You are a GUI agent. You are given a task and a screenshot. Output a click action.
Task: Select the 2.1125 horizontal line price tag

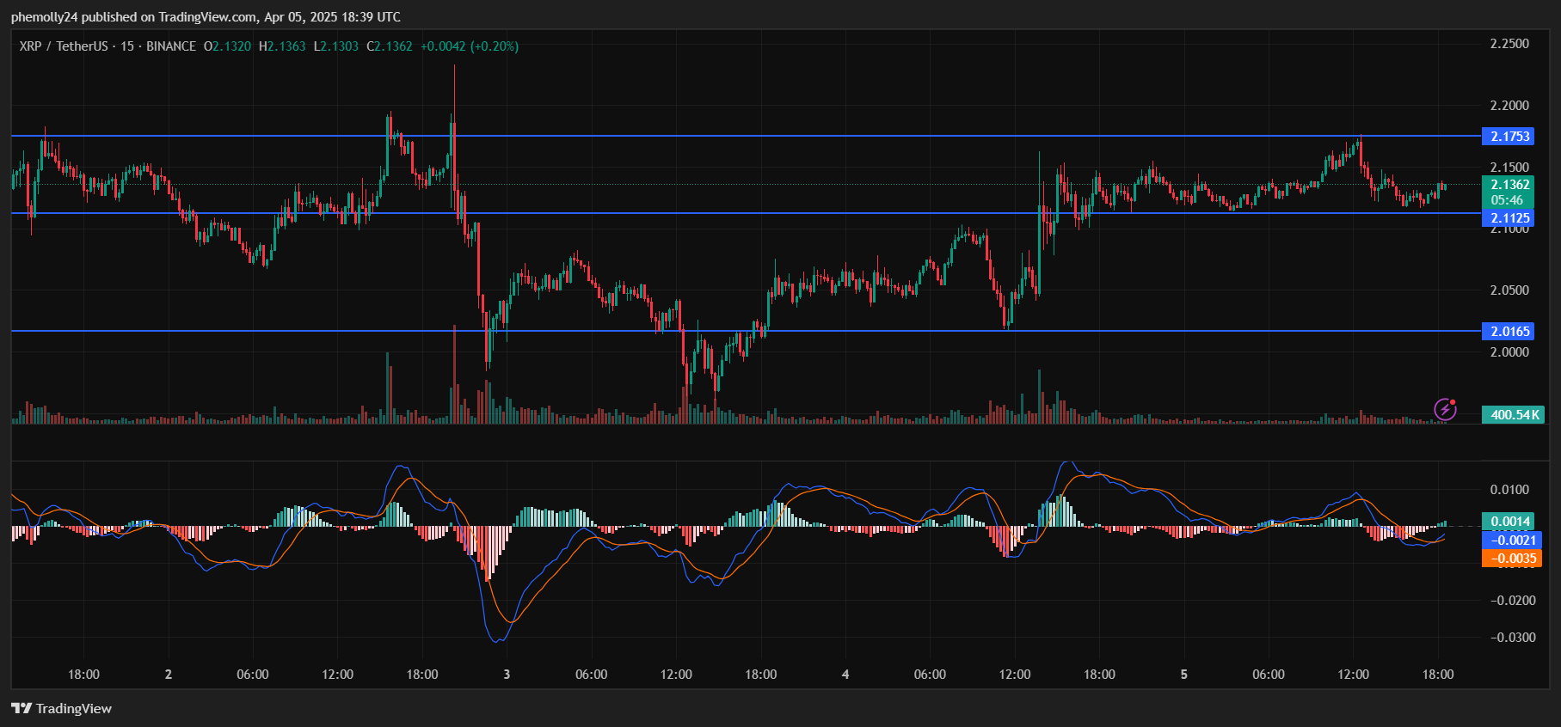click(x=1509, y=218)
